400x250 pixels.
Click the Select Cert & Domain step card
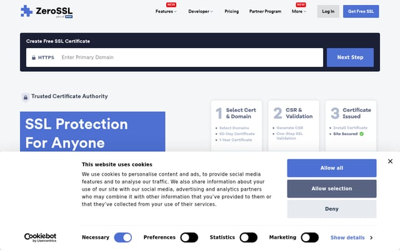pos(236,126)
